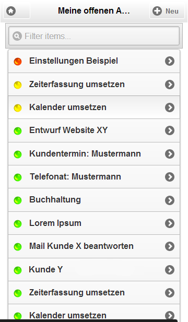188x322 pixels.
Task: Click the green dot beside Entwurf Website XY
Action: (18, 131)
